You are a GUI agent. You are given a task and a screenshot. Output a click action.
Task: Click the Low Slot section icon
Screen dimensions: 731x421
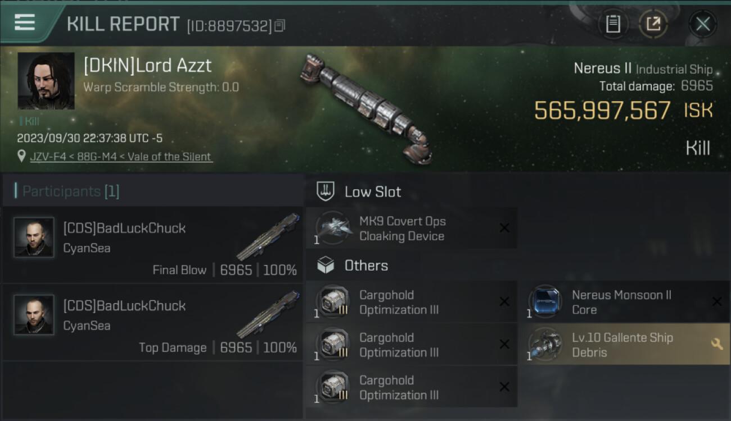326,191
